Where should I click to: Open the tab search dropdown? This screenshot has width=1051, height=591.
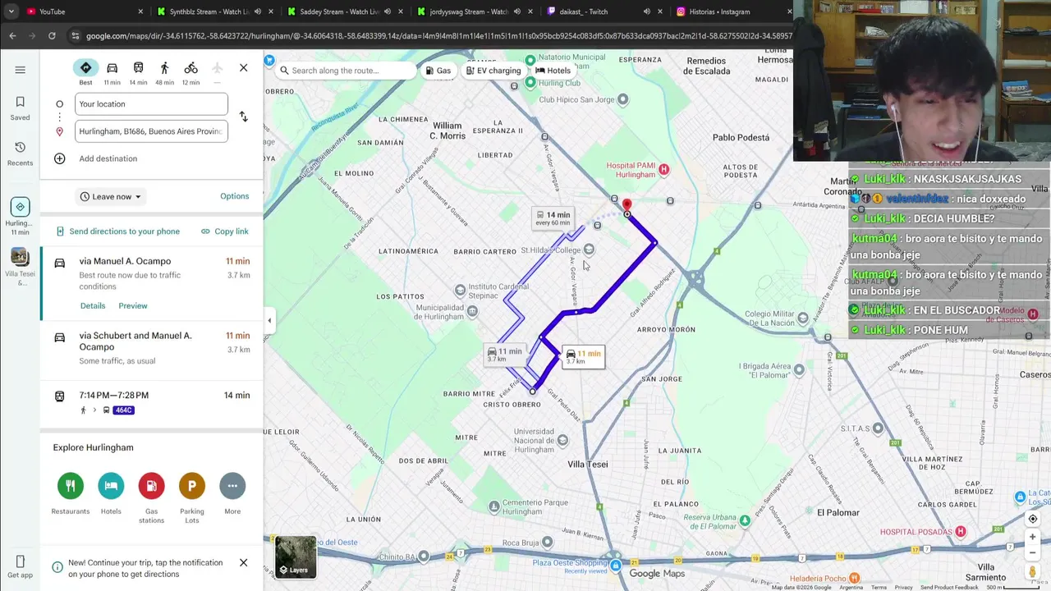coord(11,11)
